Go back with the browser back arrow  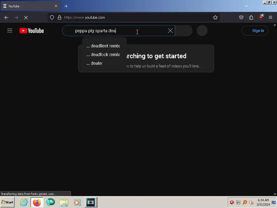tap(6, 18)
